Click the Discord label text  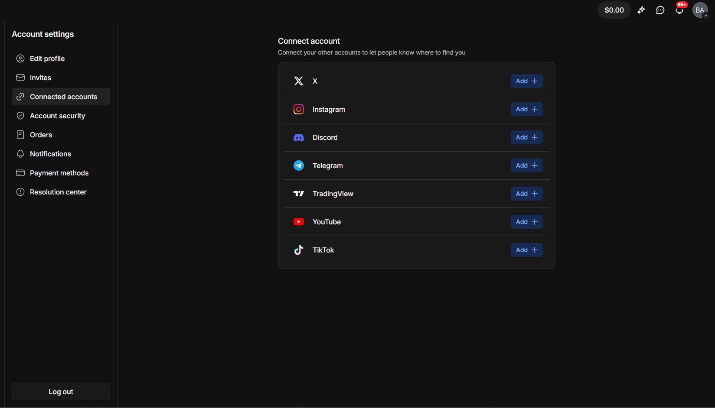pyautogui.click(x=325, y=137)
